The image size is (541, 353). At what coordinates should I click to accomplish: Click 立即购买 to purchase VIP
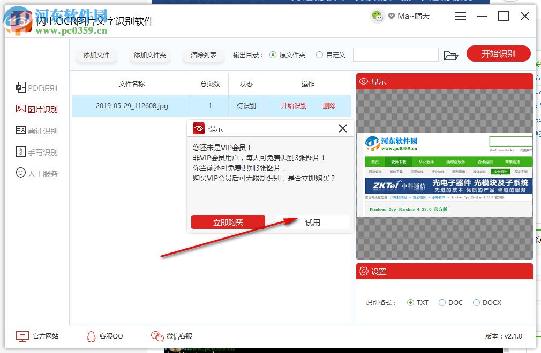point(228,222)
